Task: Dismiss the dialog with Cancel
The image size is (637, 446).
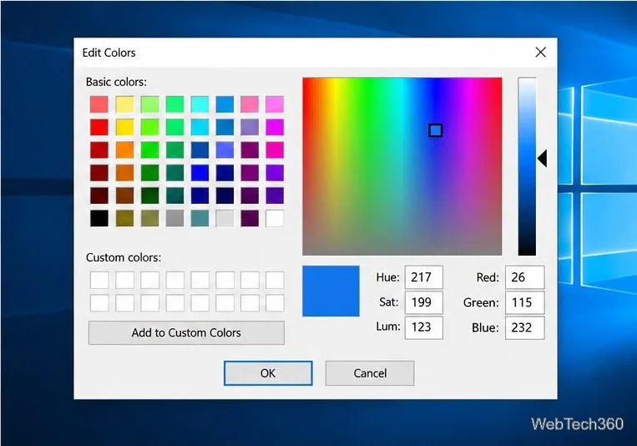Action: coord(370,373)
